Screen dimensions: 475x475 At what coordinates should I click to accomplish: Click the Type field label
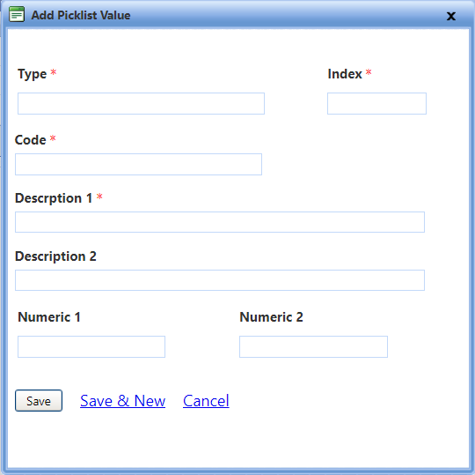click(33, 74)
